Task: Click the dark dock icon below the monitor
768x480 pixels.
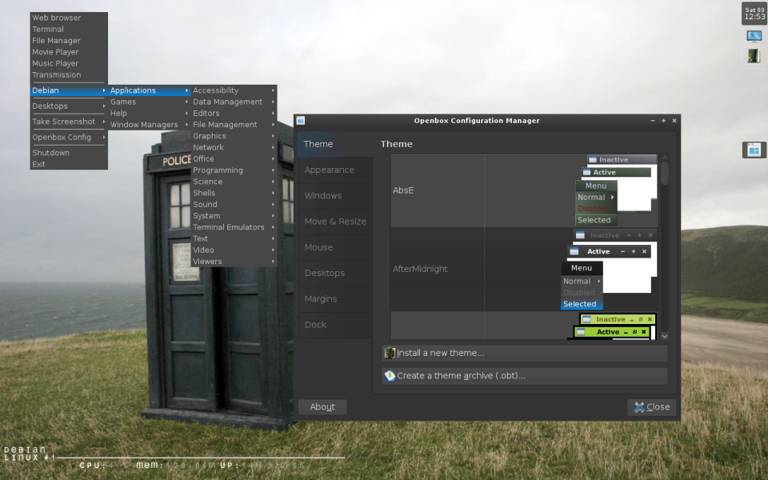Action: click(754, 56)
